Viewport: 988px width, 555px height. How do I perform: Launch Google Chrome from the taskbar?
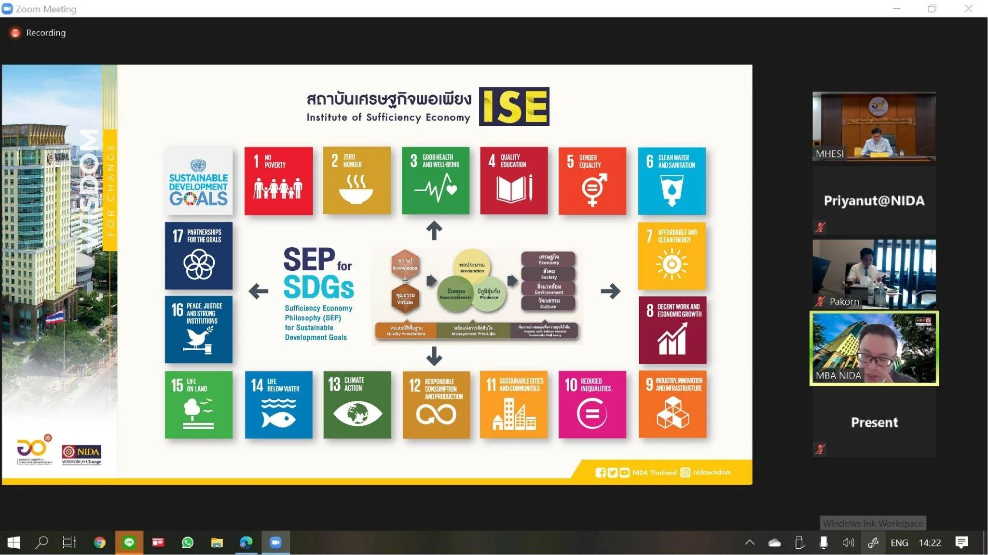99,542
